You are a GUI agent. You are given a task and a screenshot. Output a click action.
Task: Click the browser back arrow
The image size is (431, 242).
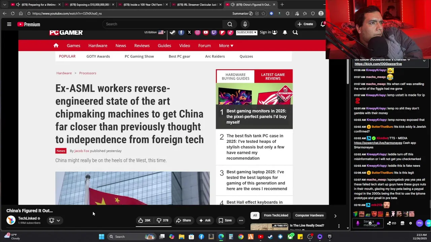(4, 13)
